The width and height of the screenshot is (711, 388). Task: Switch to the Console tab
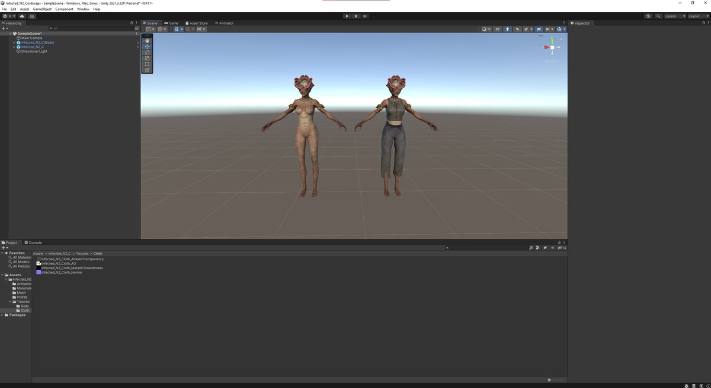click(x=33, y=242)
